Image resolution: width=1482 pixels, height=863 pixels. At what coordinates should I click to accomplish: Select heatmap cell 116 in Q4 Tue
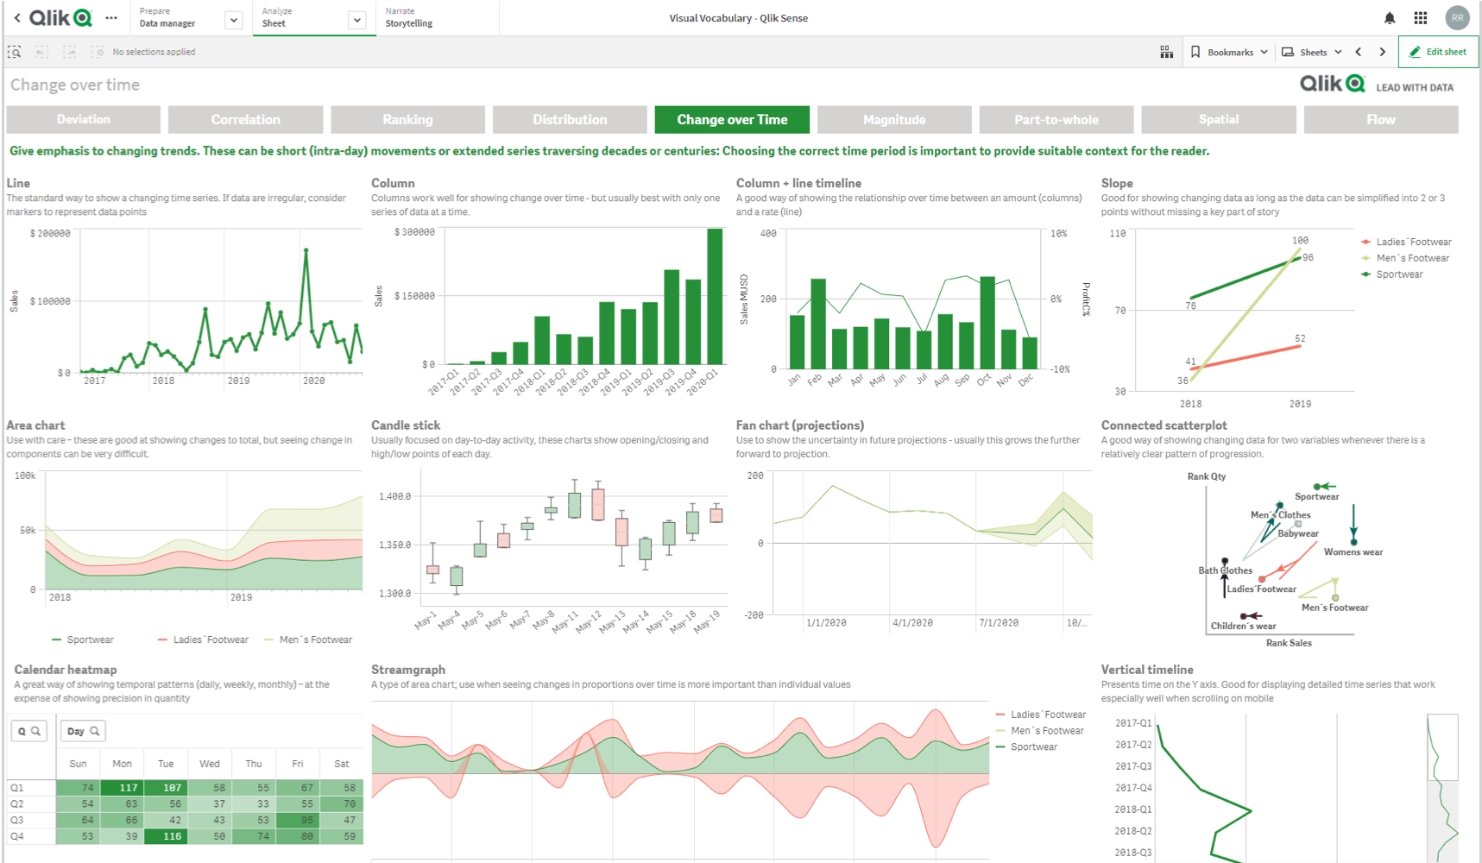point(166,836)
